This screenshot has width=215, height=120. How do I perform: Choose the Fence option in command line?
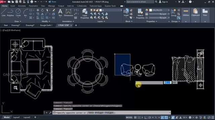click(91, 113)
